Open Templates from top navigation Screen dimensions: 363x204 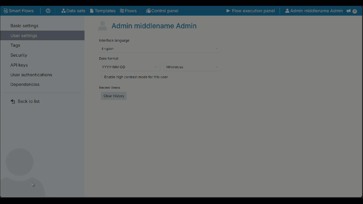103,11
